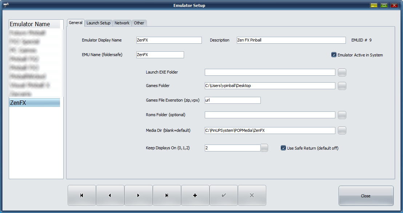Browse for the Games Folder
403x213 pixels.
pyautogui.click(x=342, y=86)
